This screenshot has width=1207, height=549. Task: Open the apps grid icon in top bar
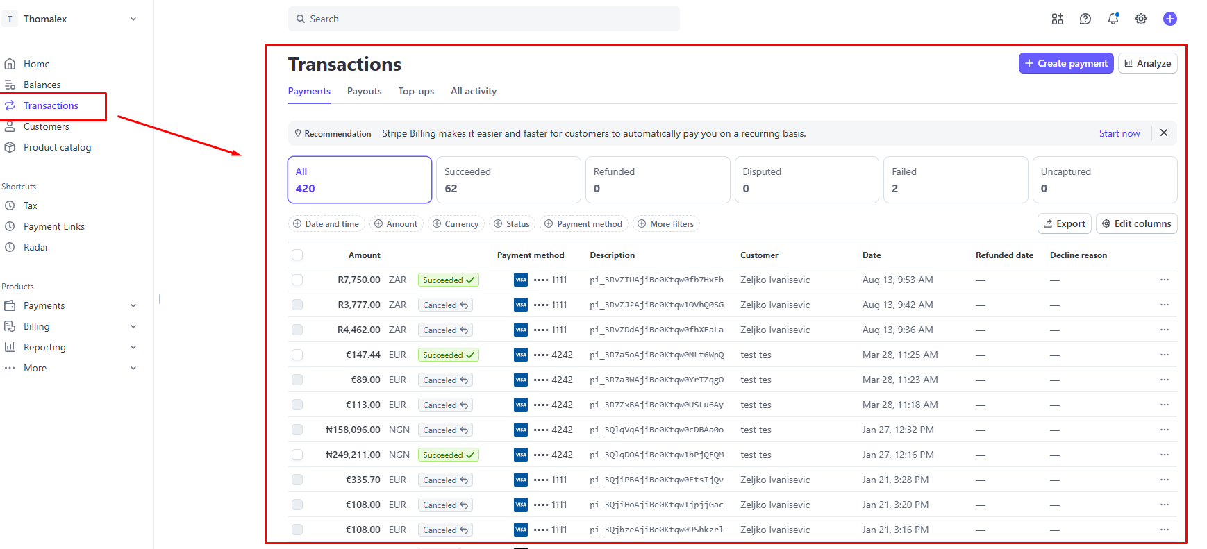[x=1057, y=19]
